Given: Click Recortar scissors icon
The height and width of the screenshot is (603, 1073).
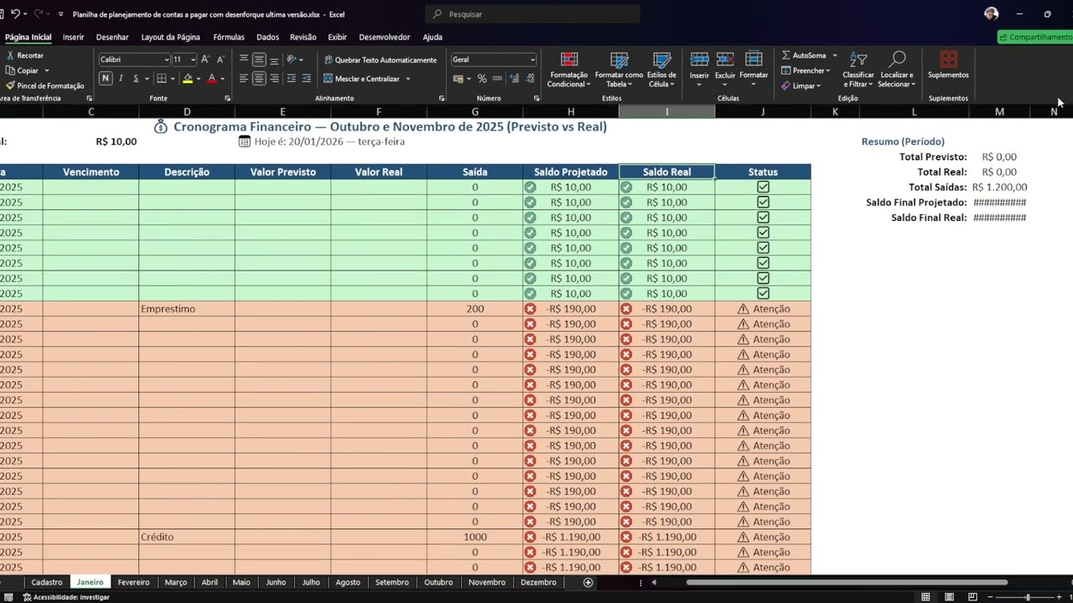Looking at the screenshot, I should [10, 55].
